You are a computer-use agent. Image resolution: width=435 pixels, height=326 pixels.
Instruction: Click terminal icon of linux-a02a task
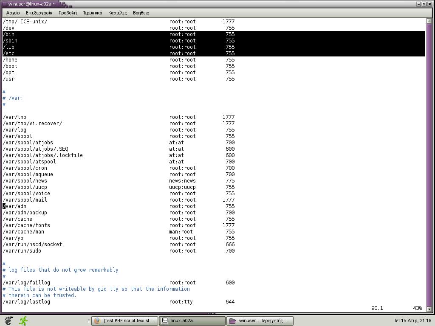(x=165, y=321)
